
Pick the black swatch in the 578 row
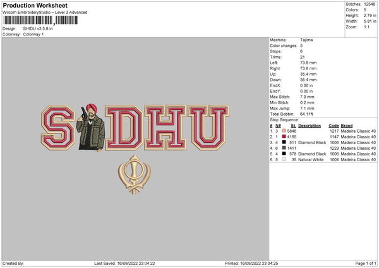[284, 154]
